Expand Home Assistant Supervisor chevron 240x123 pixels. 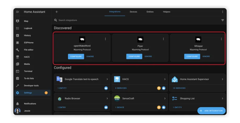pyautogui.click(x=222, y=79)
